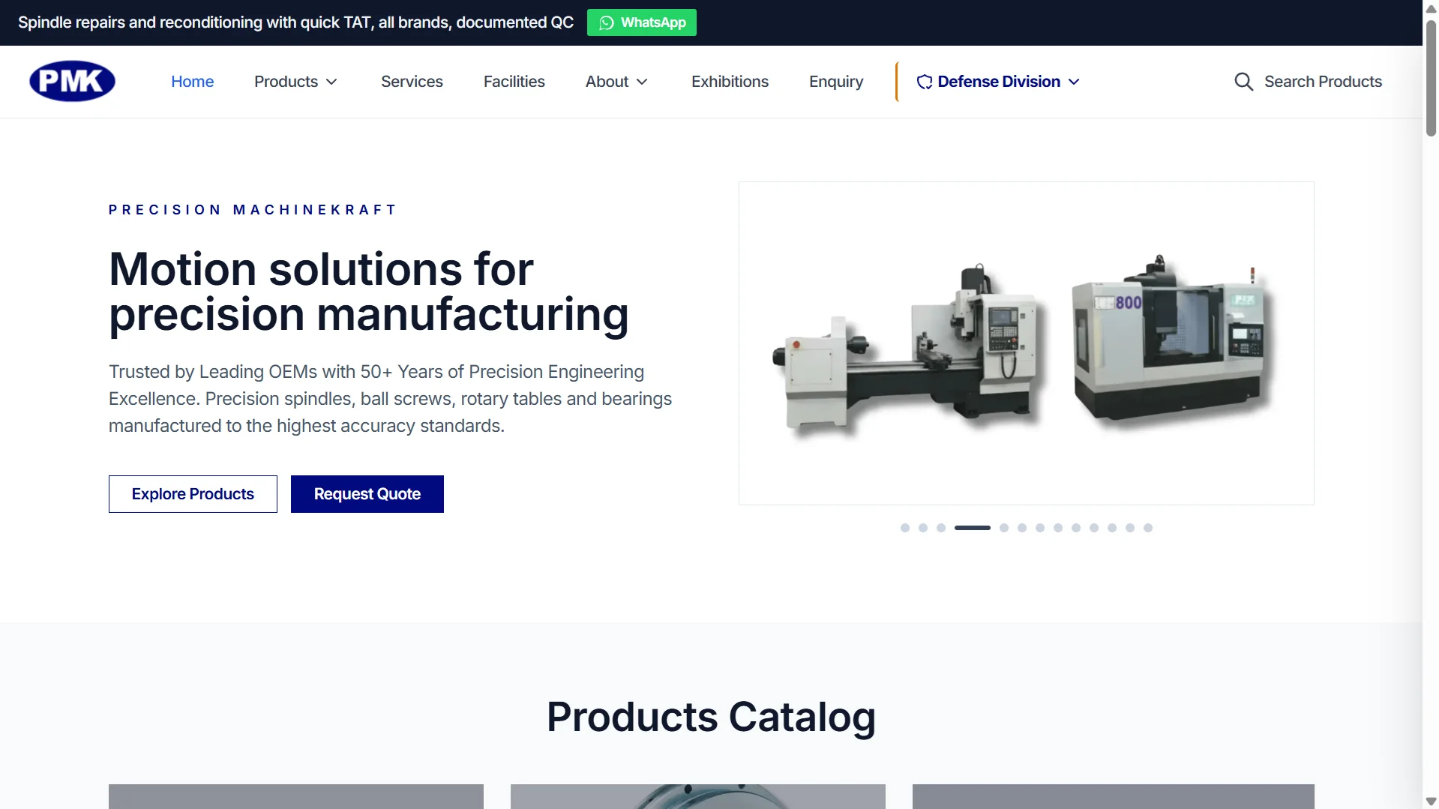
Task: Expand Defense Division dropdown chevron
Action: click(x=1074, y=82)
